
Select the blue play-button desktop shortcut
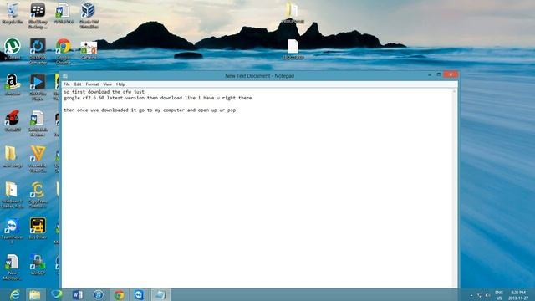(x=38, y=87)
